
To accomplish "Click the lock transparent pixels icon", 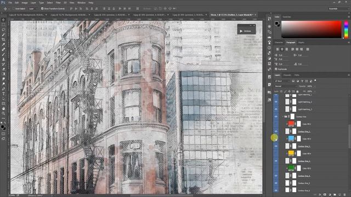I will pos(281,91).
